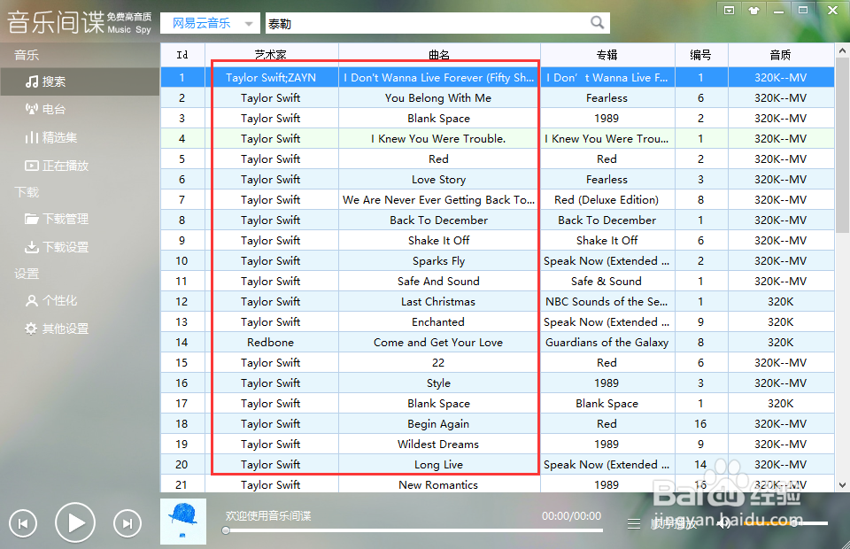Click the vertical scrollbar thumb
The image size is (850, 549).
pos(842,145)
